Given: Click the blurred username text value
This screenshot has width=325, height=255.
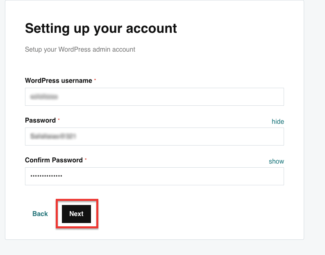Looking at the screenshot, I should 44,97.
